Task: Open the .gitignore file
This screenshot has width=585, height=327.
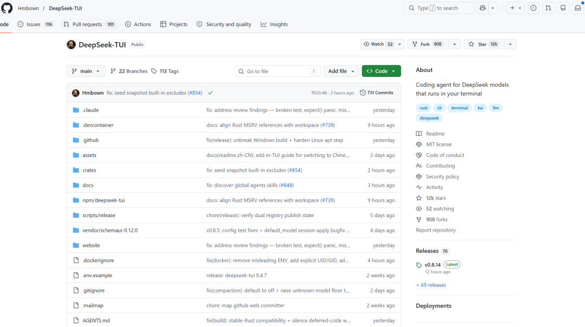Action: (93, 291)
